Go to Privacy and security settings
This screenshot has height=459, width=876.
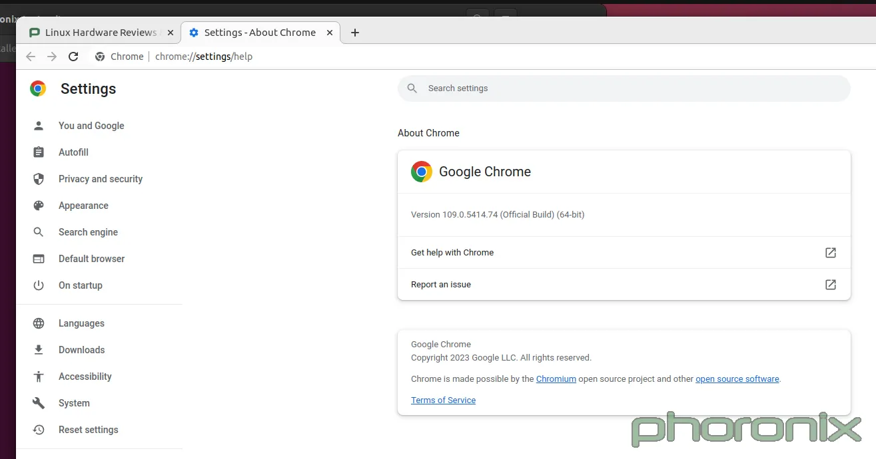(x=101, y=179)
